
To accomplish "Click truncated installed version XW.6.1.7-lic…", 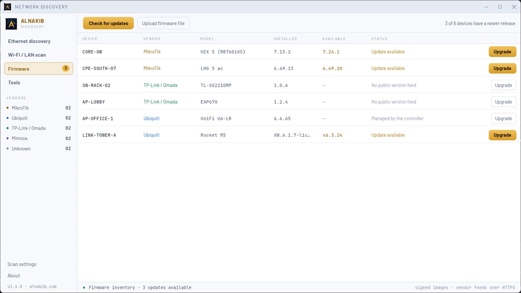I will [x=292, y=135].
